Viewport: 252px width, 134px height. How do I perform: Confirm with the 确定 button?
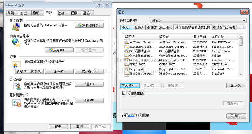coord(58,127)
